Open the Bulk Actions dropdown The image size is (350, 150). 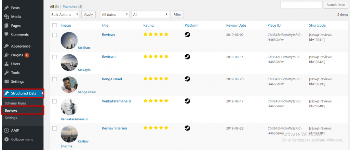[65, 14]
